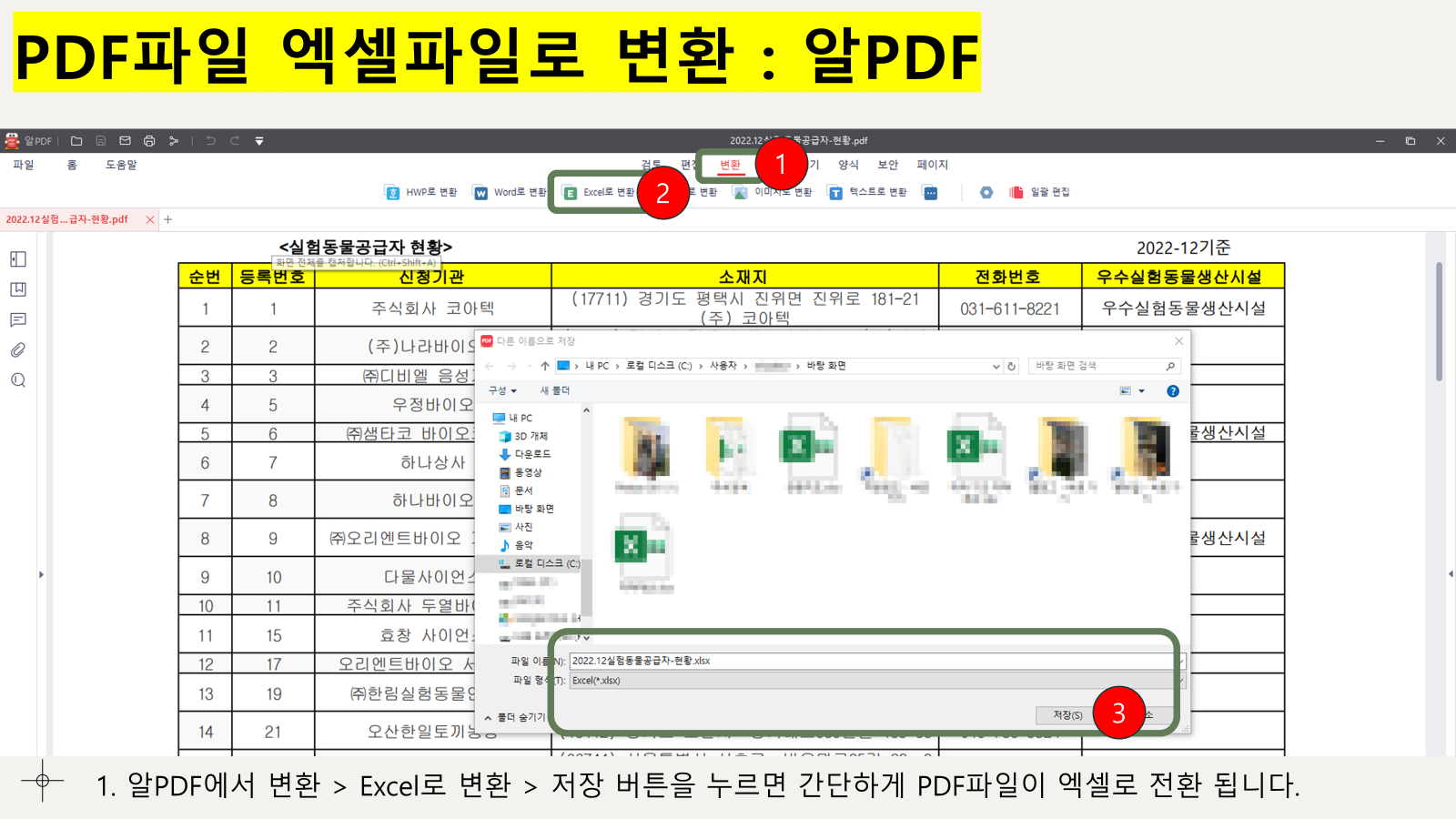The height and width of the screenshot is (819, 1456).
Task: Toggle the page navigation panel in the sidebar
Action: point(18,259)
